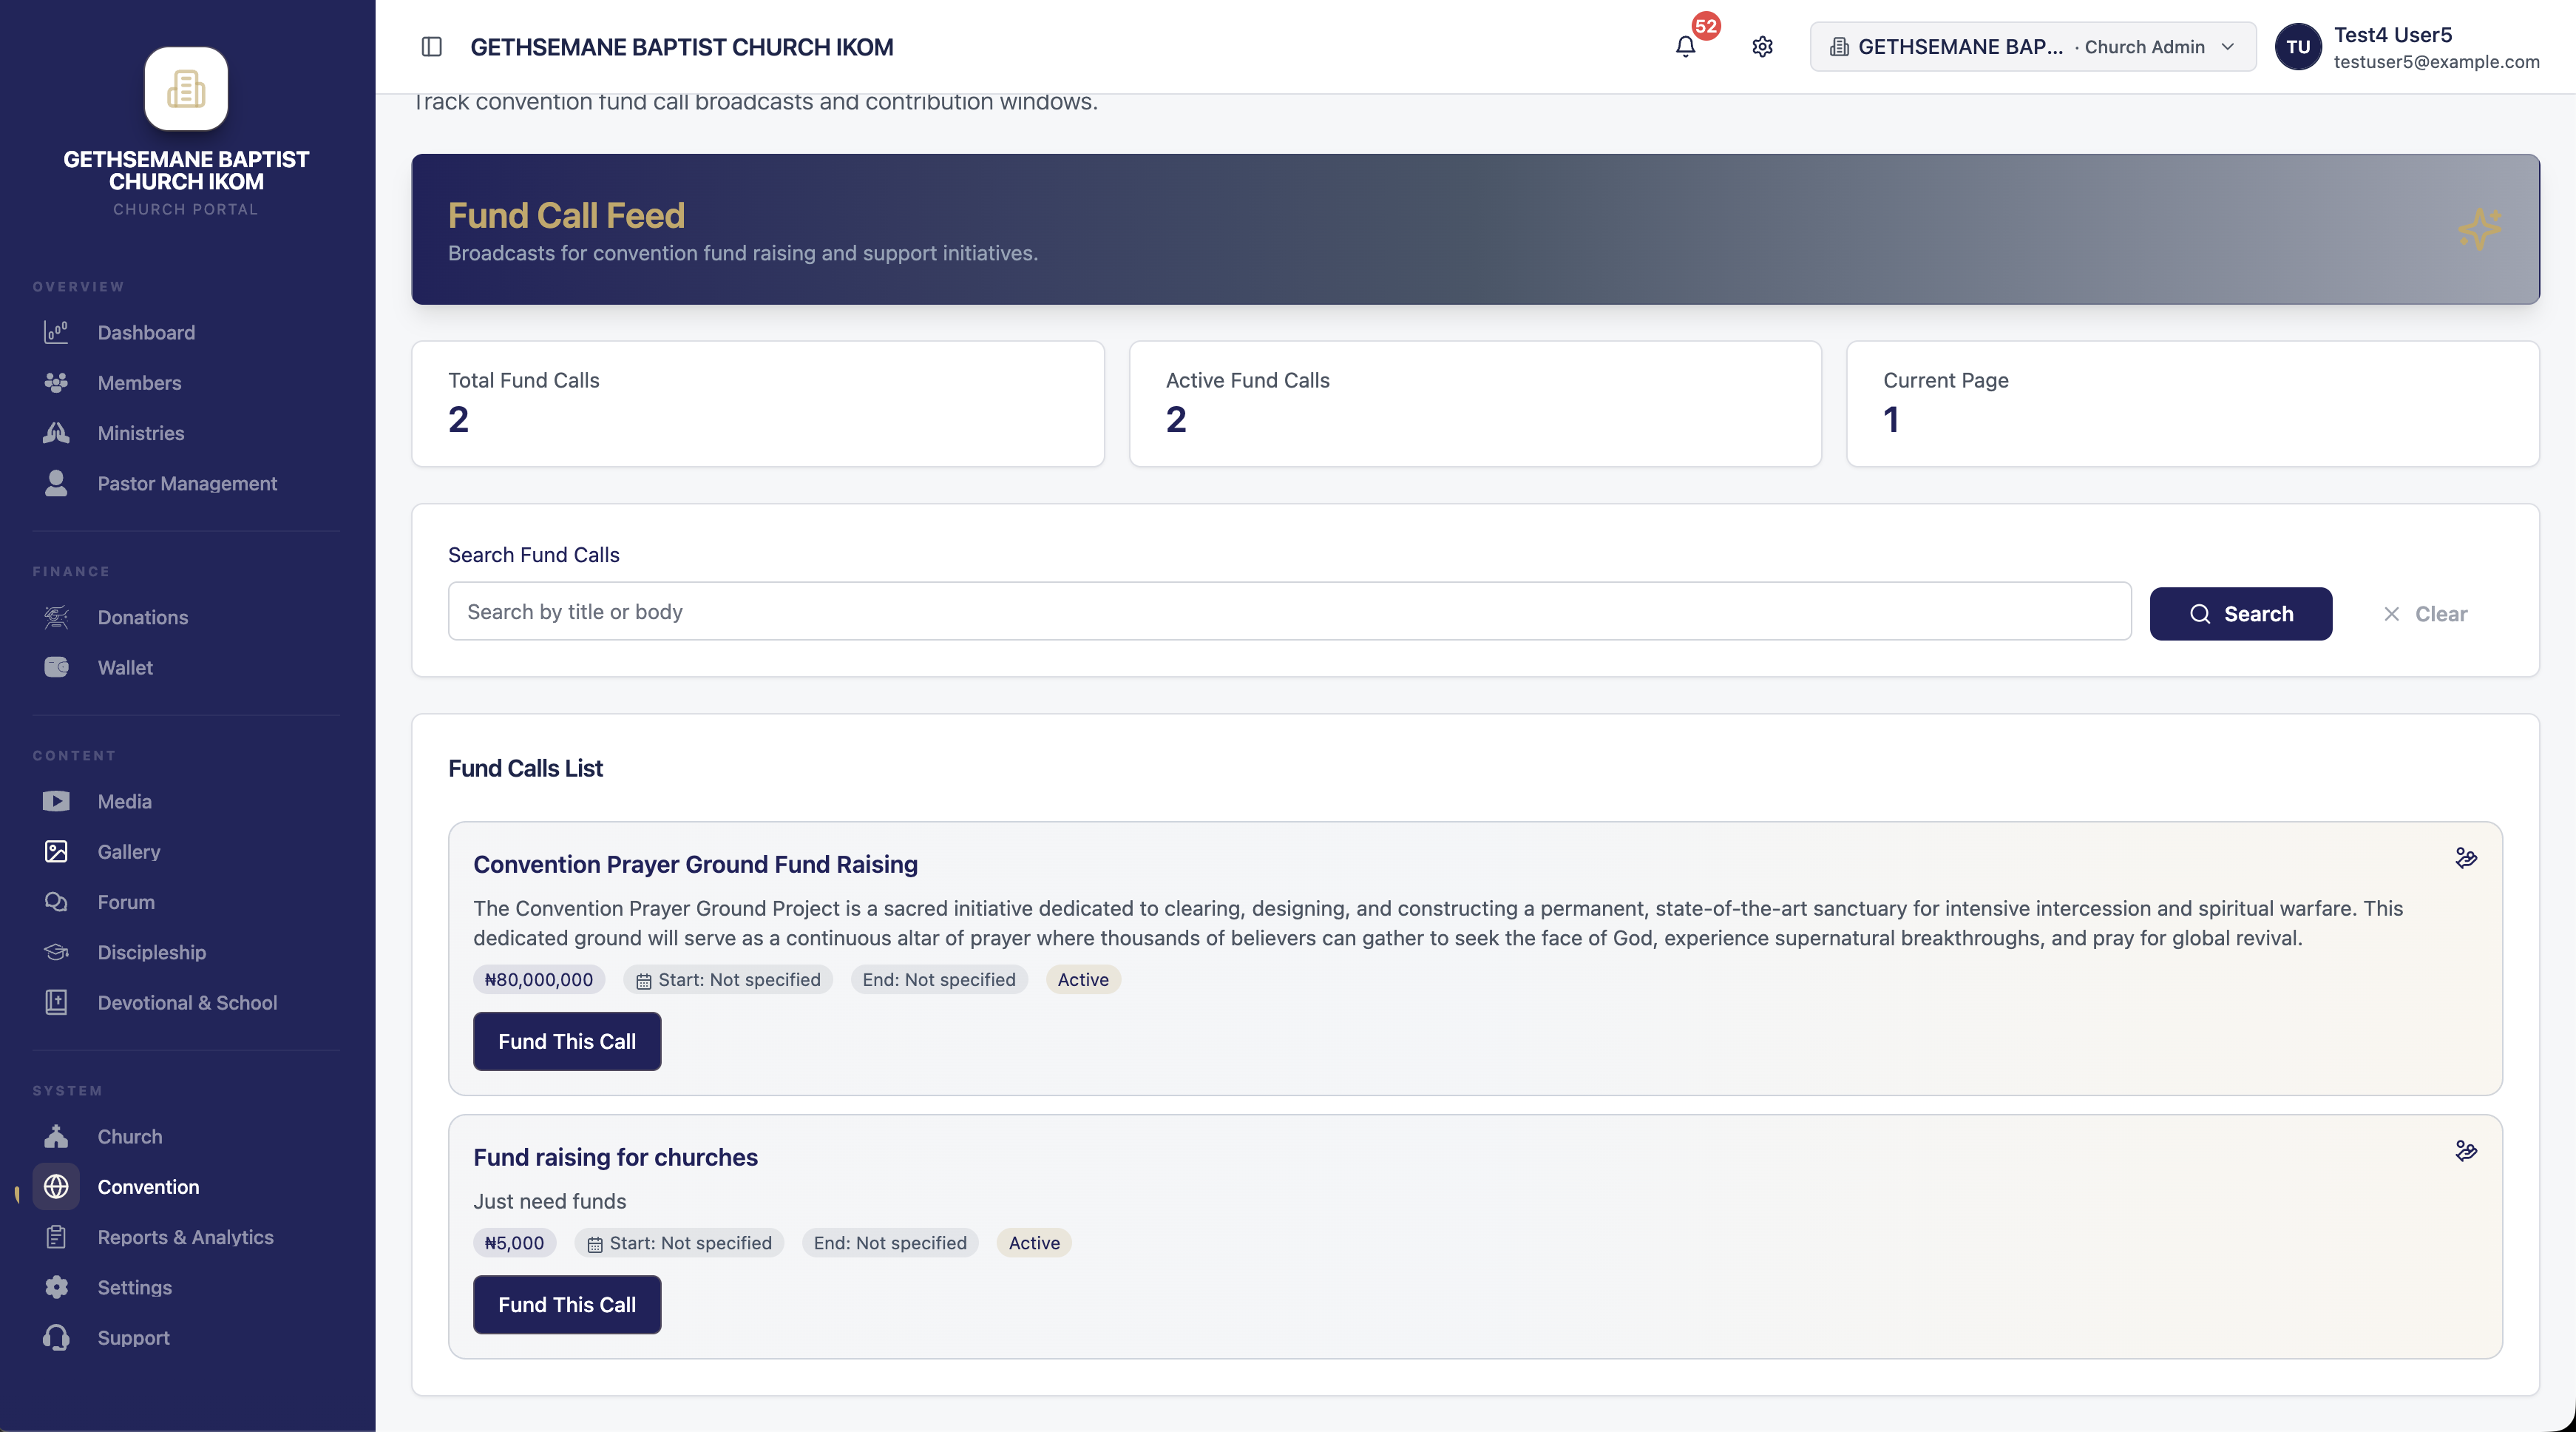
Task: Click the Church building sidebar icon
Action: tap(56, 1136)
